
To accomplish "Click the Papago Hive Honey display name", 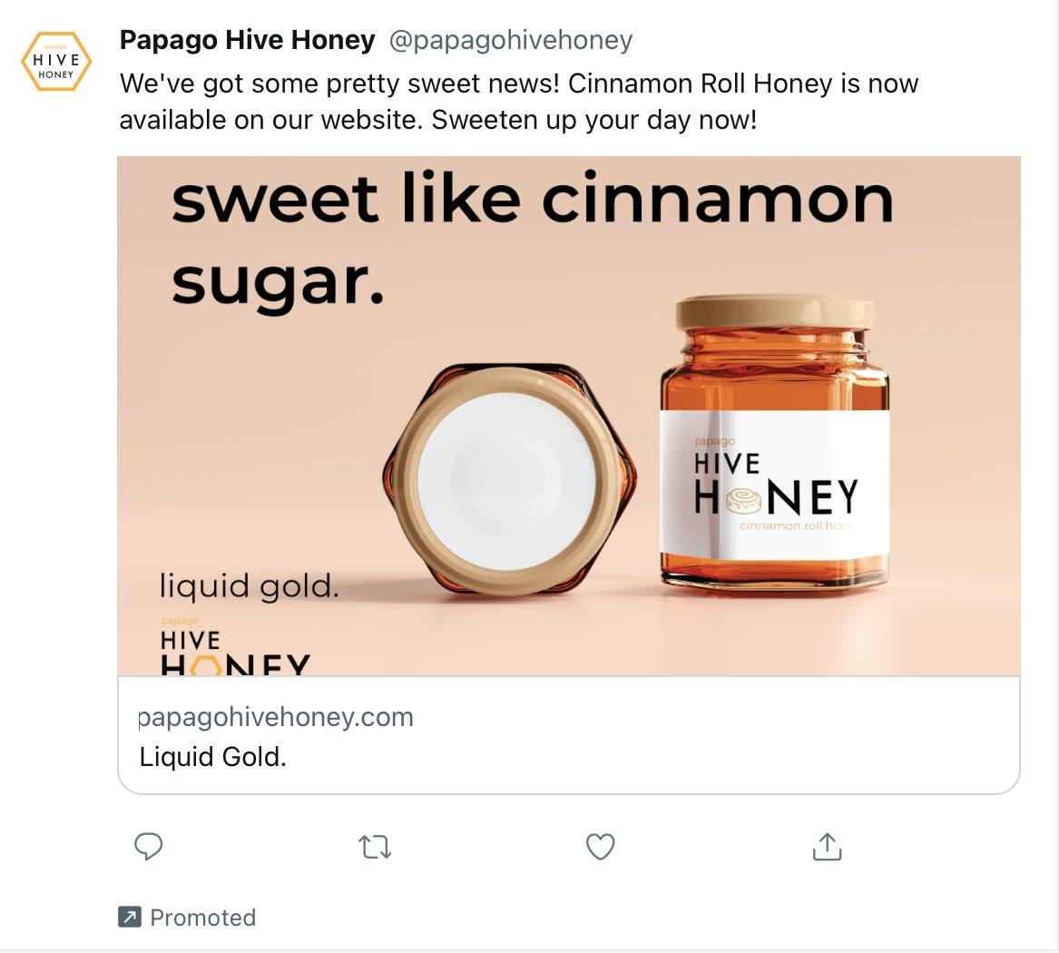I will (x=247, y=40).
